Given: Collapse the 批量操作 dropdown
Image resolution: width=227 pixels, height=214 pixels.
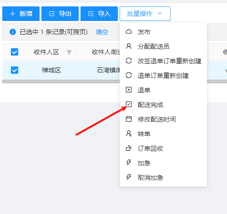Looking at the screenshot, I should 145,14.
